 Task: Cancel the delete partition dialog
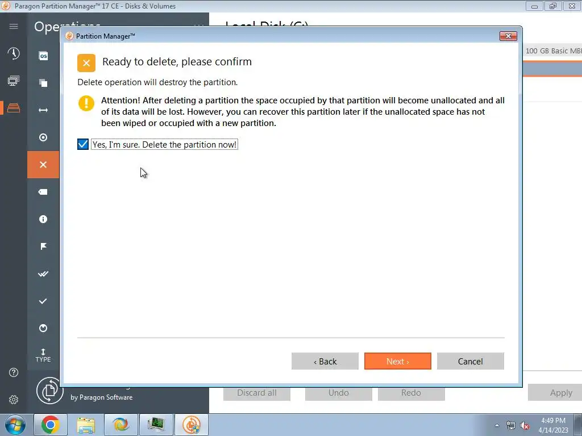470,361
